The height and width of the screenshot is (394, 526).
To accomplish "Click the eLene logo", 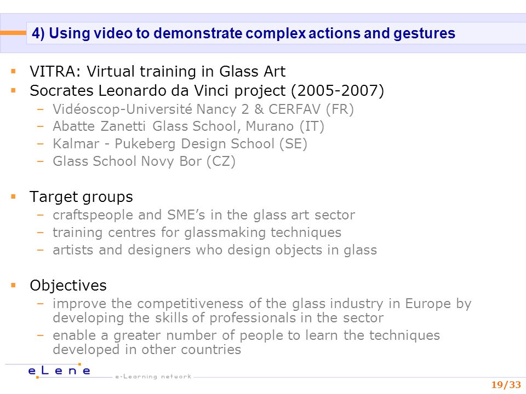I will [x=59, y=370].
